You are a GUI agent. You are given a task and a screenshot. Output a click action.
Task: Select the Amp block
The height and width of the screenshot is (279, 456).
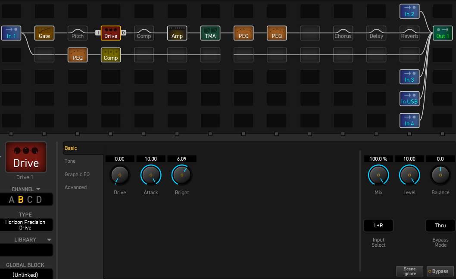tap(177, 33)
